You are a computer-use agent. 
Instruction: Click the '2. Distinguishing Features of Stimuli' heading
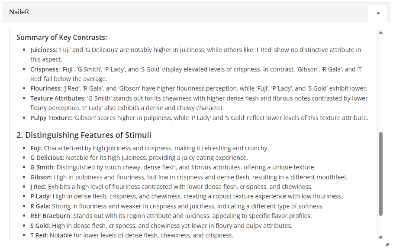pos(84,135)
